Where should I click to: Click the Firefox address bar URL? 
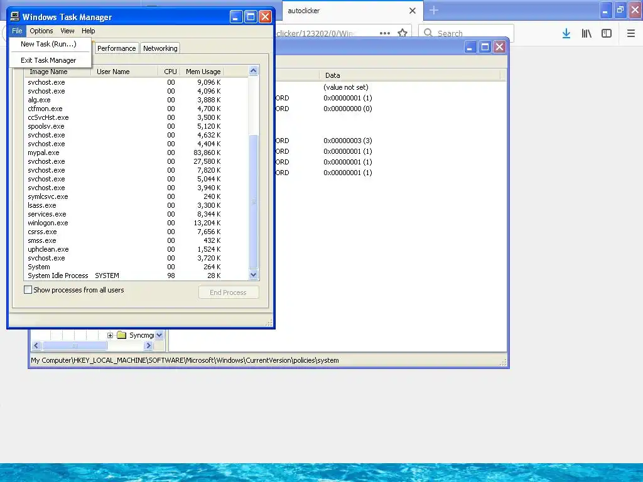click(315, 33)
